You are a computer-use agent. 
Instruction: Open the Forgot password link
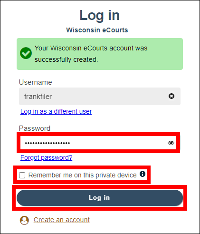[x=46, y=157]
